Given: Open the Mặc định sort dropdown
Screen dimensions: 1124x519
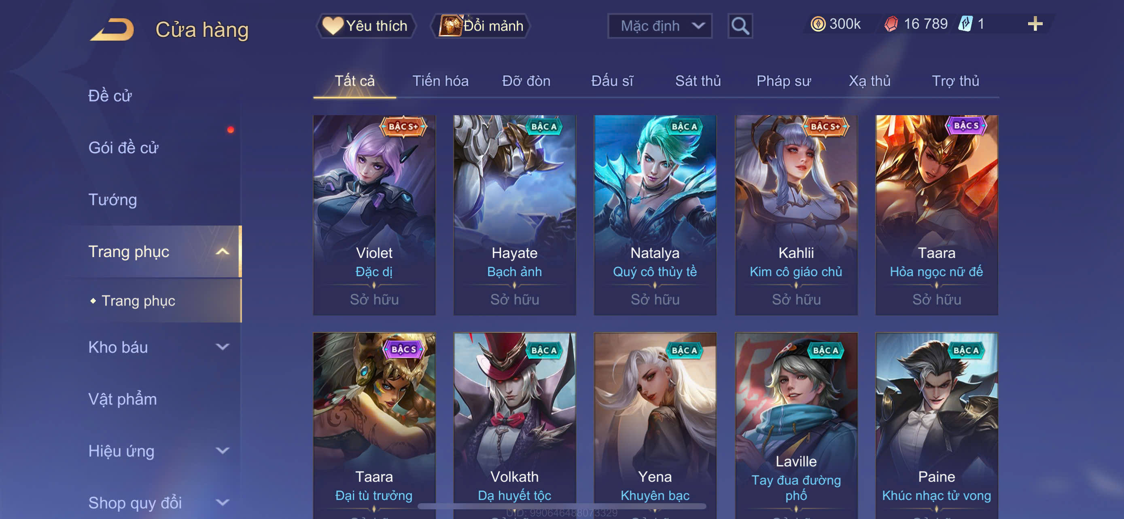Looking at the screenshot, I should (660, 26).
